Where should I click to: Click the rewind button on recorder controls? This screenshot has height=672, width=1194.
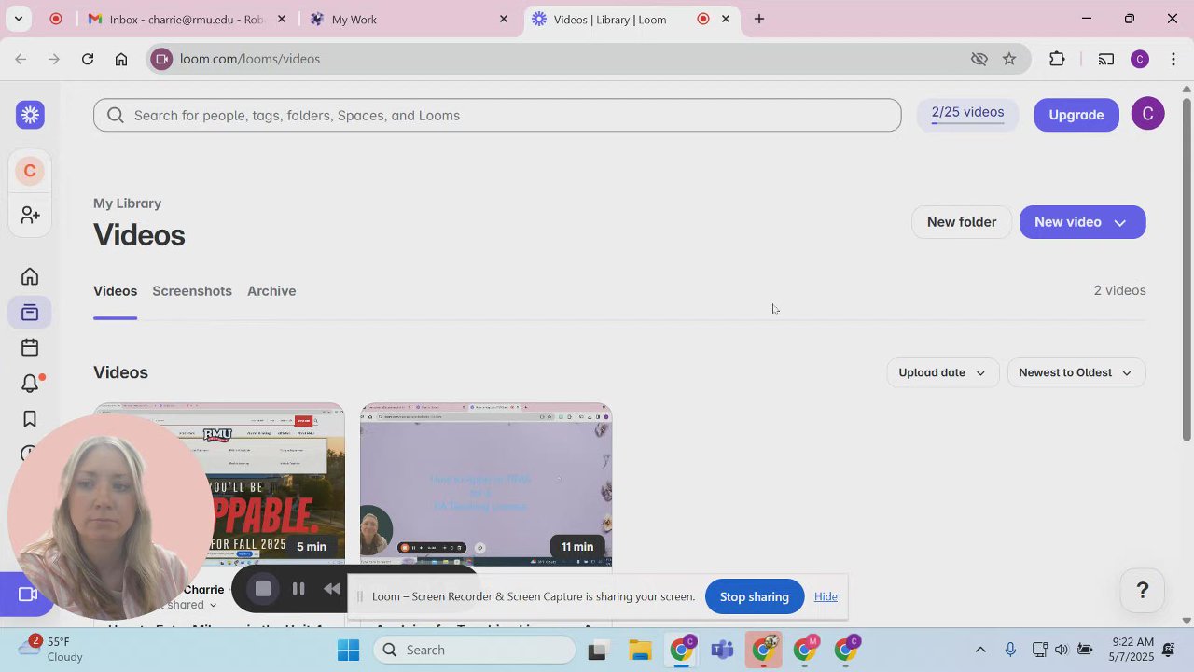[x=332, y=589]
